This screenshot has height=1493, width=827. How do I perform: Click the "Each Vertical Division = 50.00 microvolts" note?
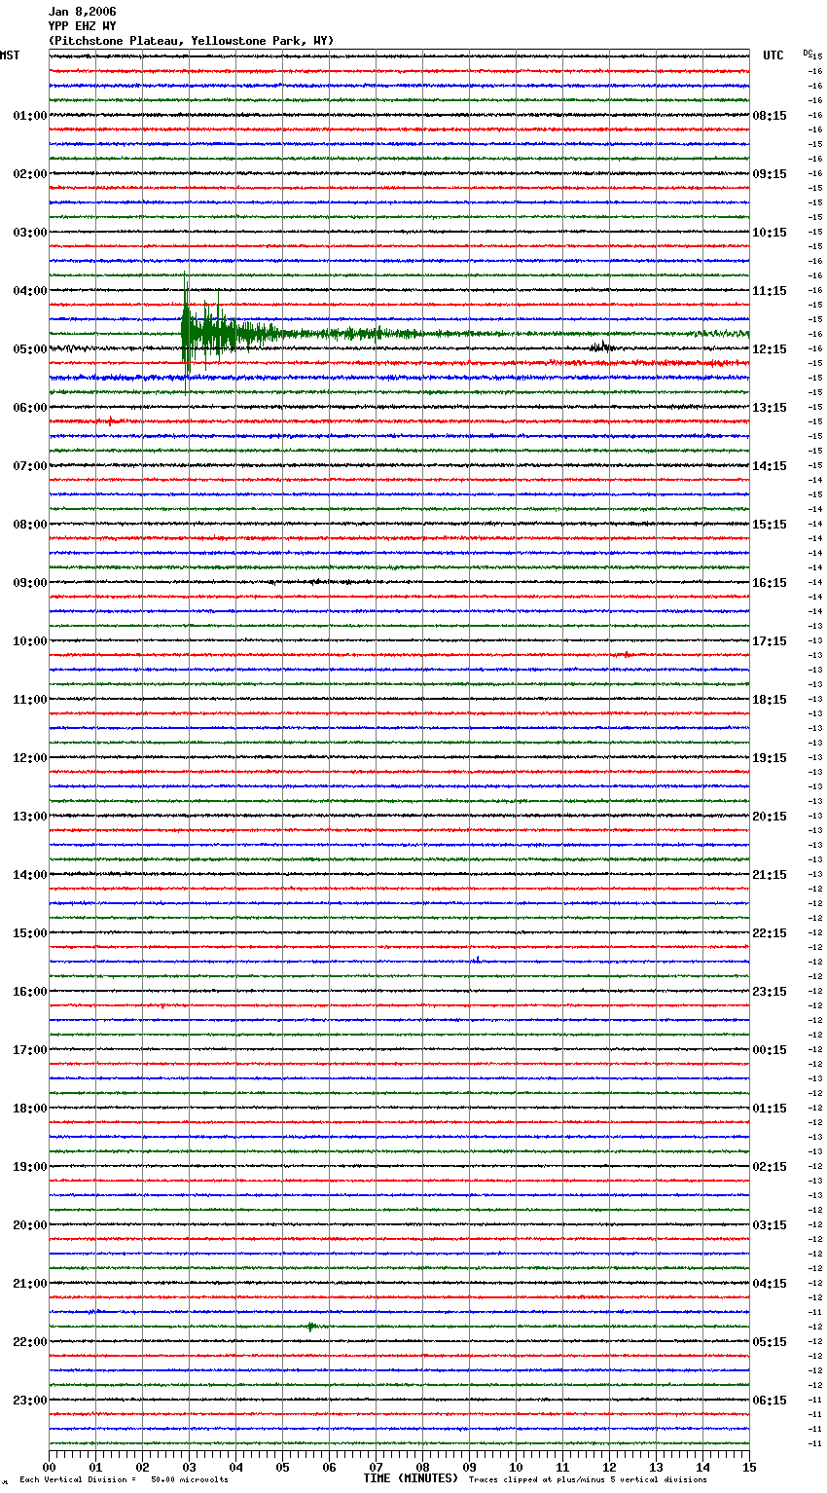tap(124, 1479)
